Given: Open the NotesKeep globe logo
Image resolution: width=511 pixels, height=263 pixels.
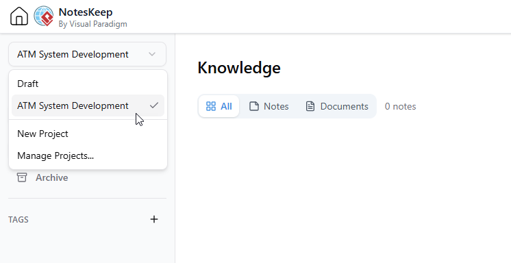Looking at the screenshot, I should [44, 16].
